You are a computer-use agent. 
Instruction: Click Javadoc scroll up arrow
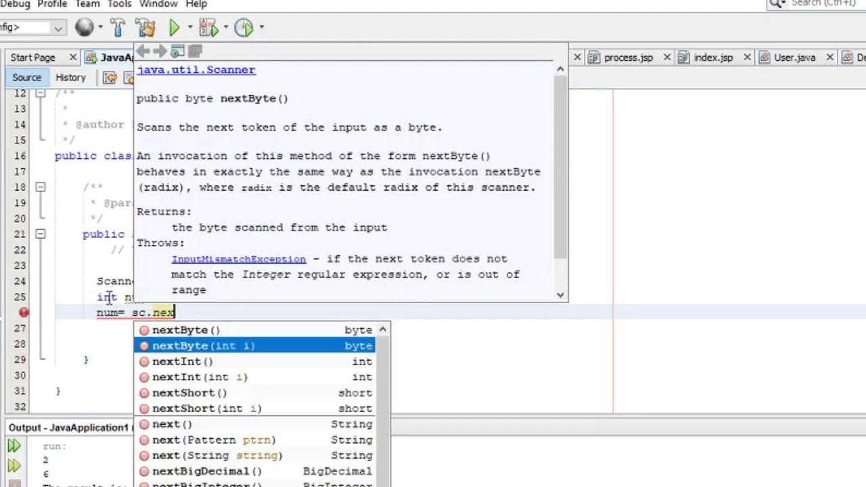click(x=560, y=69)
